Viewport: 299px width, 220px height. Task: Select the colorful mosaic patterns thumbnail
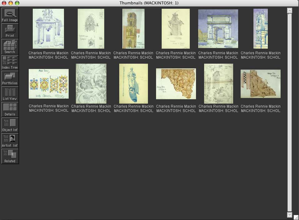(49, 84)
